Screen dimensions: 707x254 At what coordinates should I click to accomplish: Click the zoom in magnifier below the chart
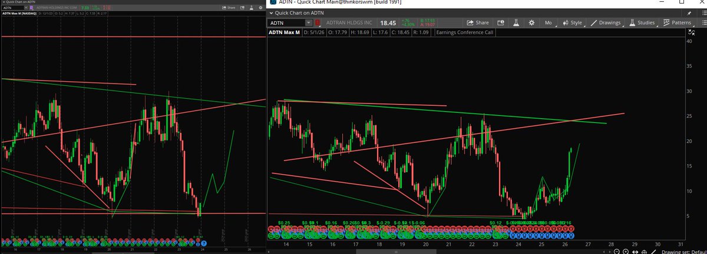(x=625, y=251)
